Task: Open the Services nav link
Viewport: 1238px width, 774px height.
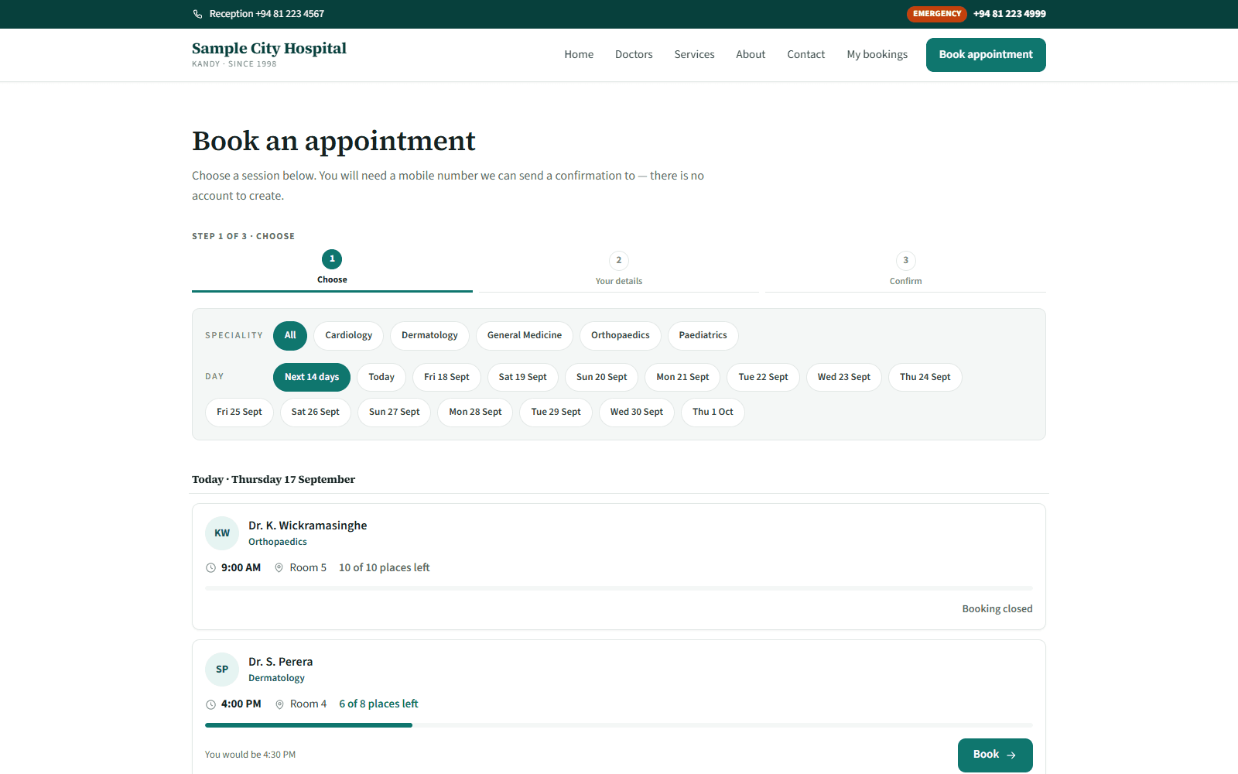Action: click(694, 55)
